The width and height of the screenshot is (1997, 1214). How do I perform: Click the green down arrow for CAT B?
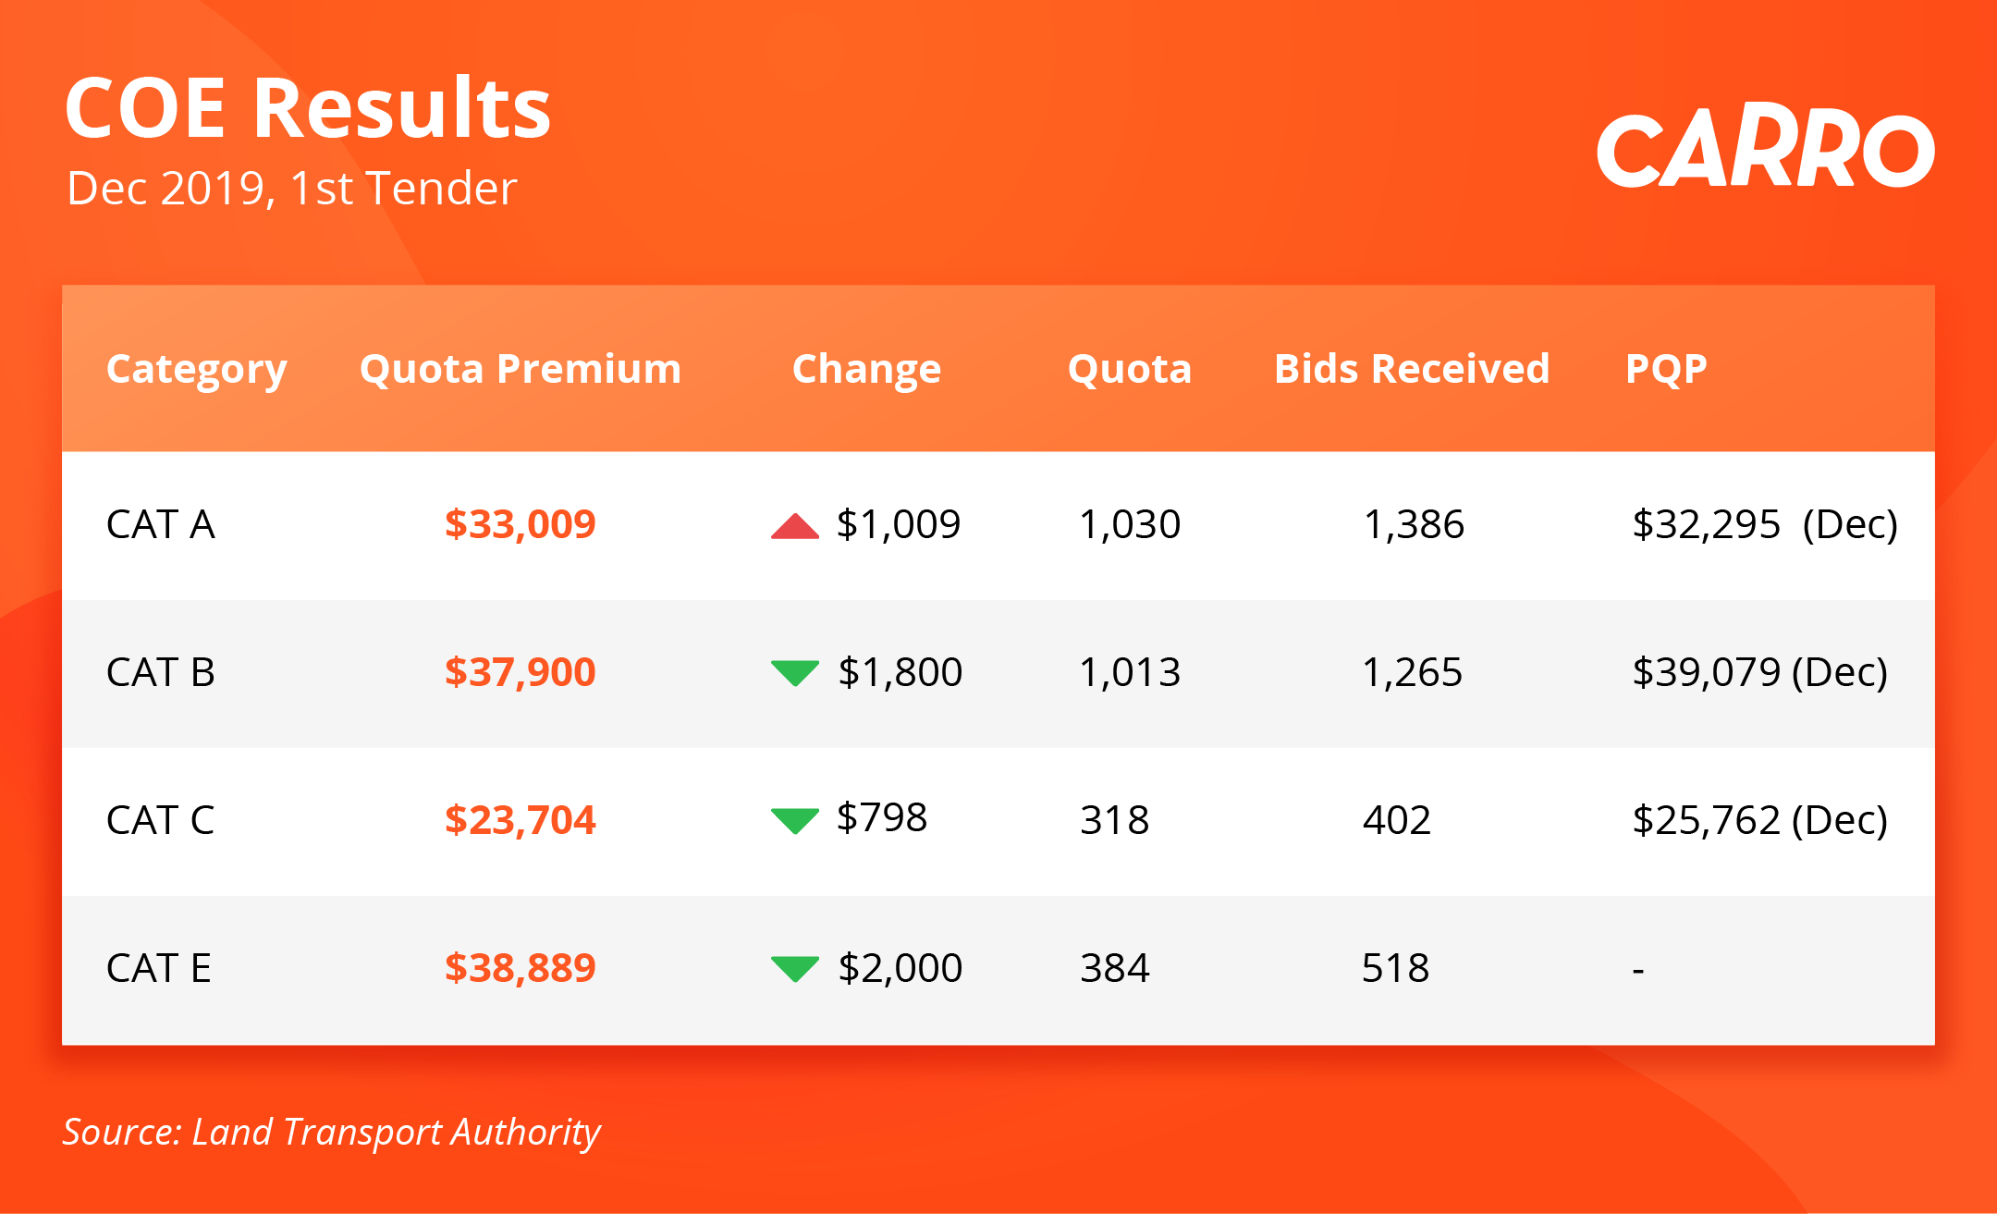tap(795, 673)
